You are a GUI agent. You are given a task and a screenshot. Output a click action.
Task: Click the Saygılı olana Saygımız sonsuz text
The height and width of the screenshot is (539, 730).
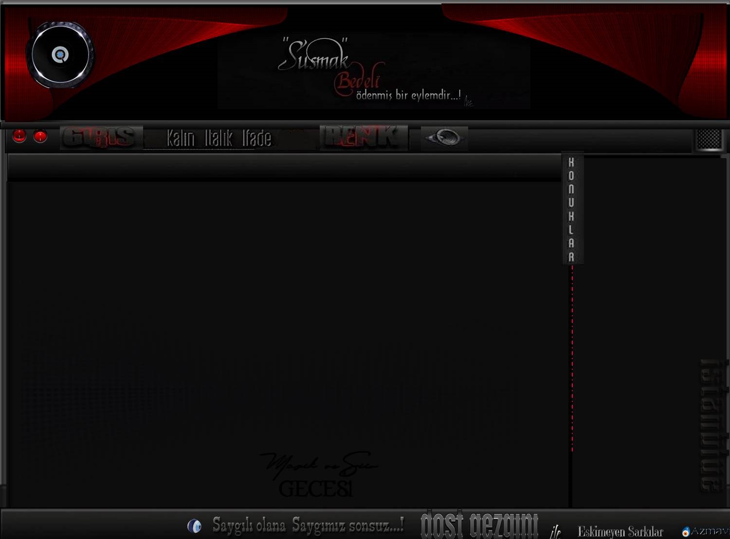(308, 525)
